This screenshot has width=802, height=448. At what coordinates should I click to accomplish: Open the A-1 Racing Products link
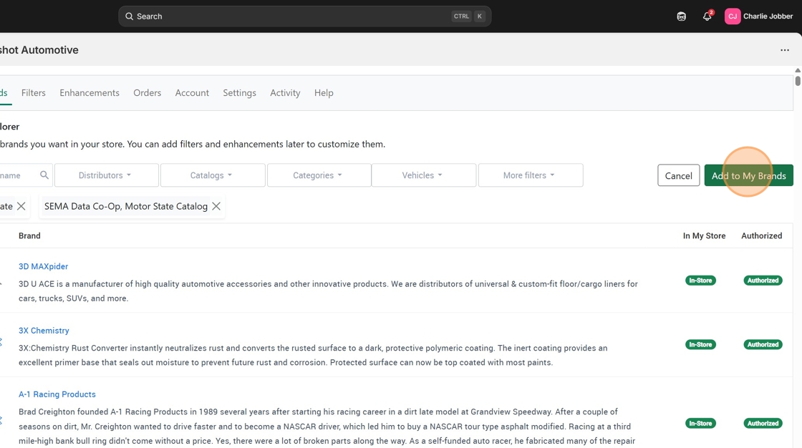tap(57, 394)
